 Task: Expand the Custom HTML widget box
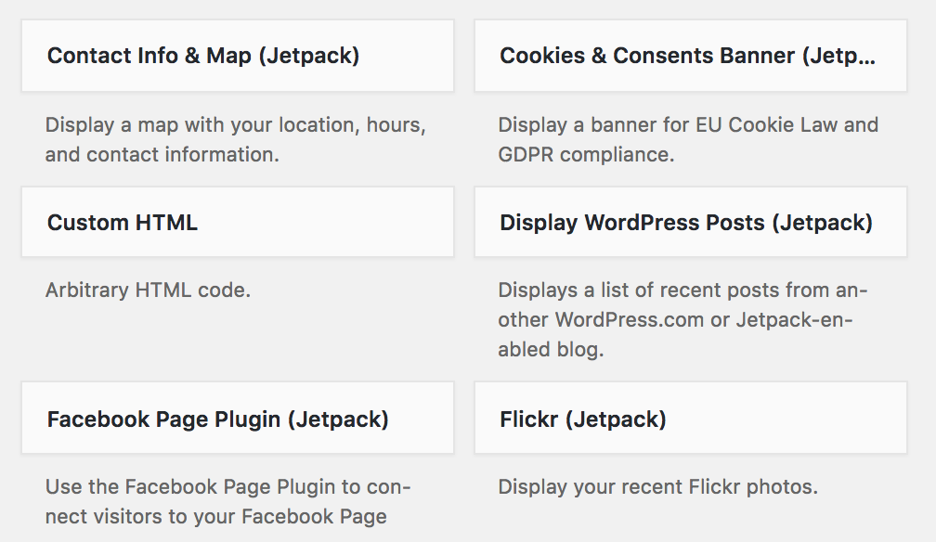(238, 222)
